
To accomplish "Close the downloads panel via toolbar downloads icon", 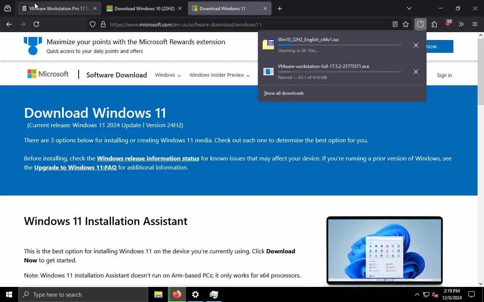I will click(420, 24).
